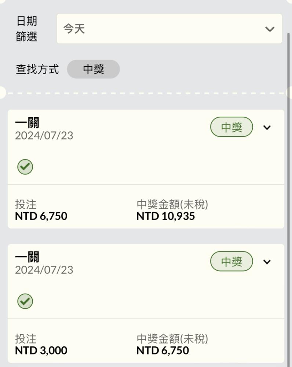Click the 投注 amount NTD 3,000
This screenshot has height=367, width=292.
pyautogui.click(x=41, y=350)
